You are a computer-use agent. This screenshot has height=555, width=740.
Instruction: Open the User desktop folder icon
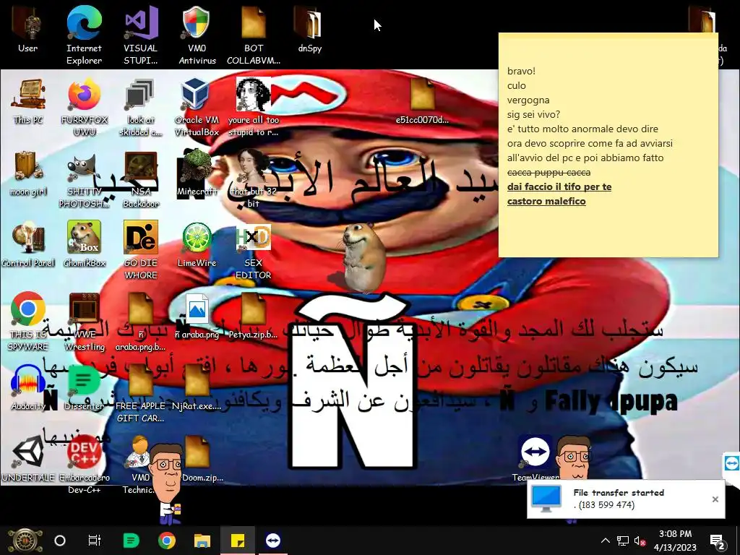pyautogui.click(x=27, y=24)
